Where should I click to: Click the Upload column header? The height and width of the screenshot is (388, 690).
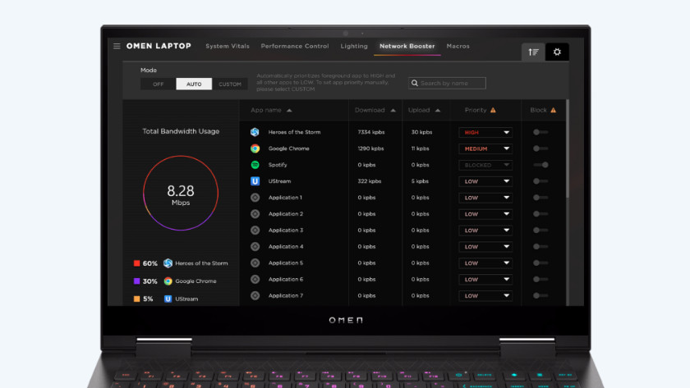(x=418, y=110)
